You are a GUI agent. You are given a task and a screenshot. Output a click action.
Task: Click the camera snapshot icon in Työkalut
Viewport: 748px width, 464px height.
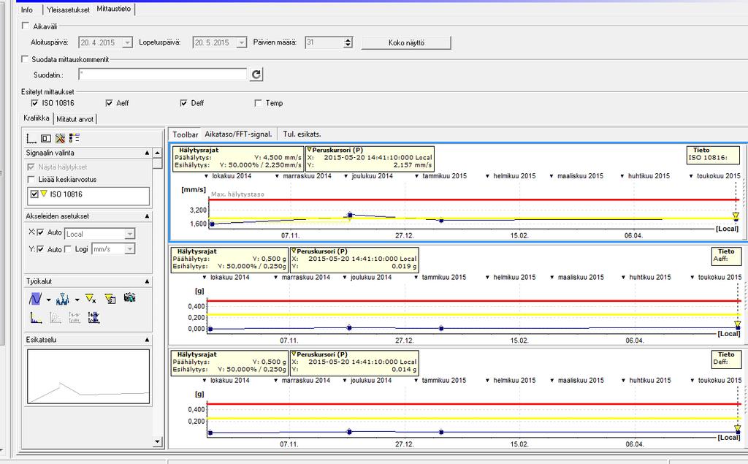[129, 297]
